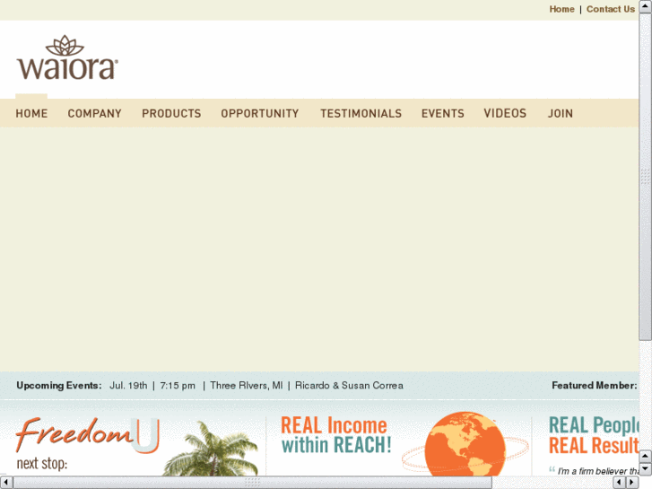The height and width of the screenshot is (489, 652).
Task: Open the VIDEOS menu item
Action: pyautogui.click(x=505, y=113)
